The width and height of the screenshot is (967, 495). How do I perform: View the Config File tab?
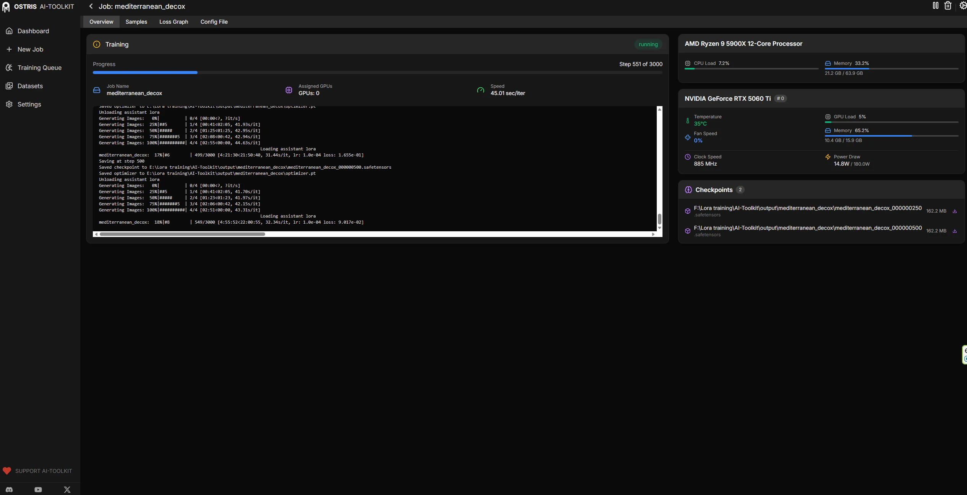214,22
